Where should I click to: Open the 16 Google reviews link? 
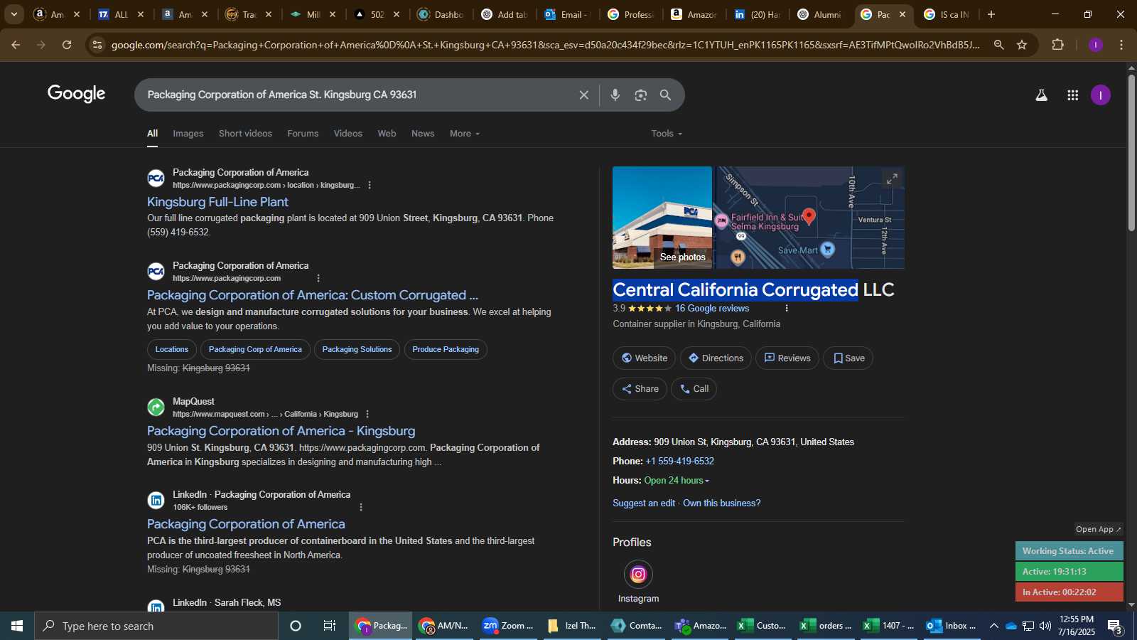coord(712,309)
